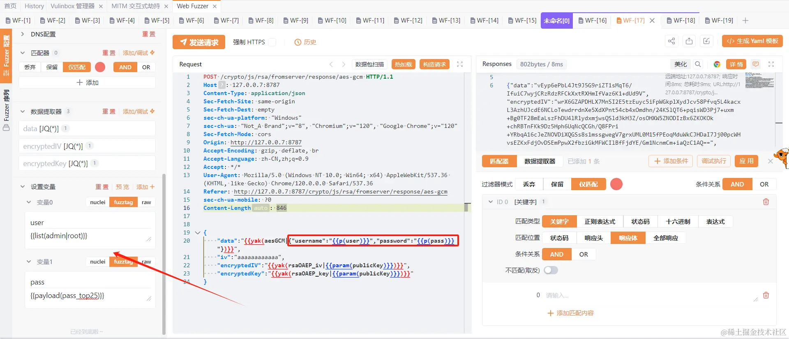This screenshot has height=339, width=789.
Task: Select 全部响应 match position
Action: [x=666, y=238]
